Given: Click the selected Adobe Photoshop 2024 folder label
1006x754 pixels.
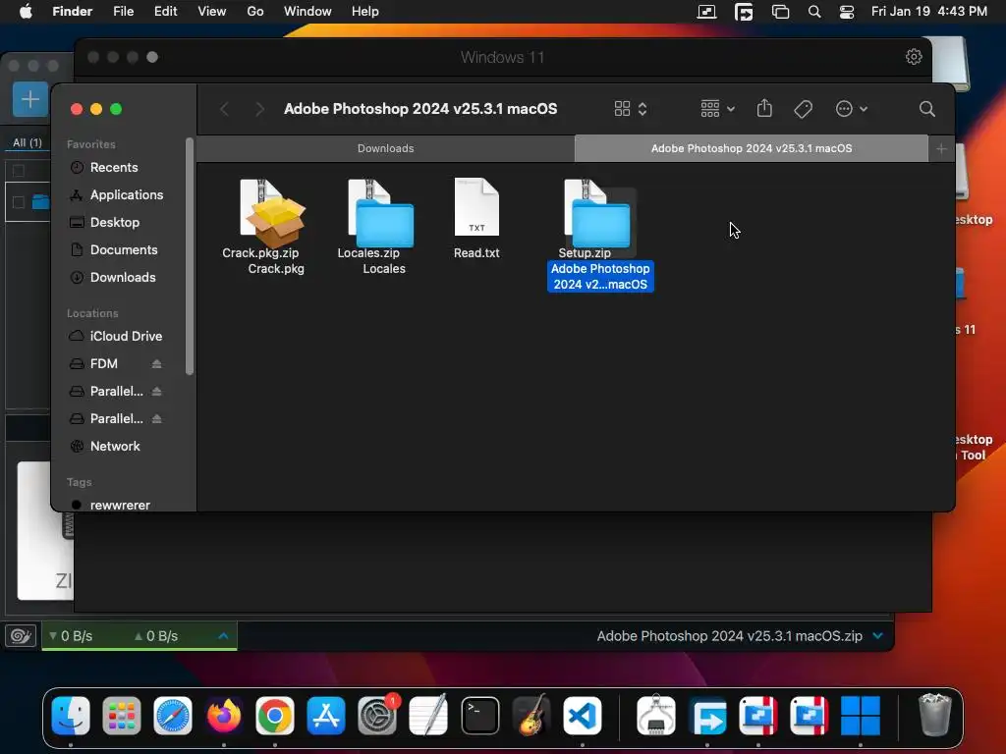Looking at the screenshot, I should tap(600, 276).
